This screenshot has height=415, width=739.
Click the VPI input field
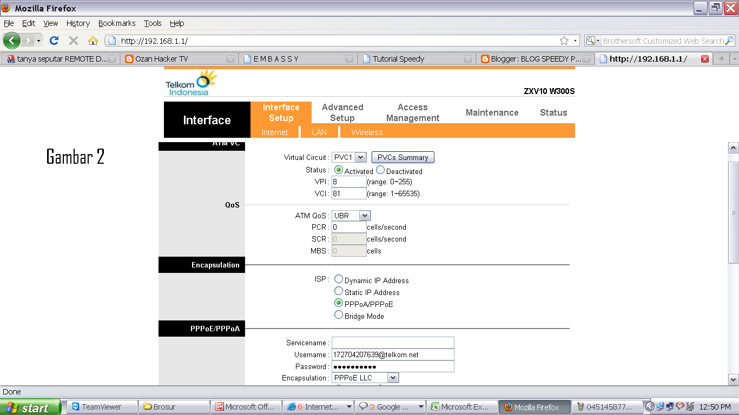[x=349, y=182]
